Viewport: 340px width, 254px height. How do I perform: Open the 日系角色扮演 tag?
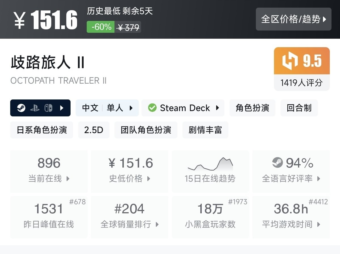pyautogui.click(x=42, y=130)
